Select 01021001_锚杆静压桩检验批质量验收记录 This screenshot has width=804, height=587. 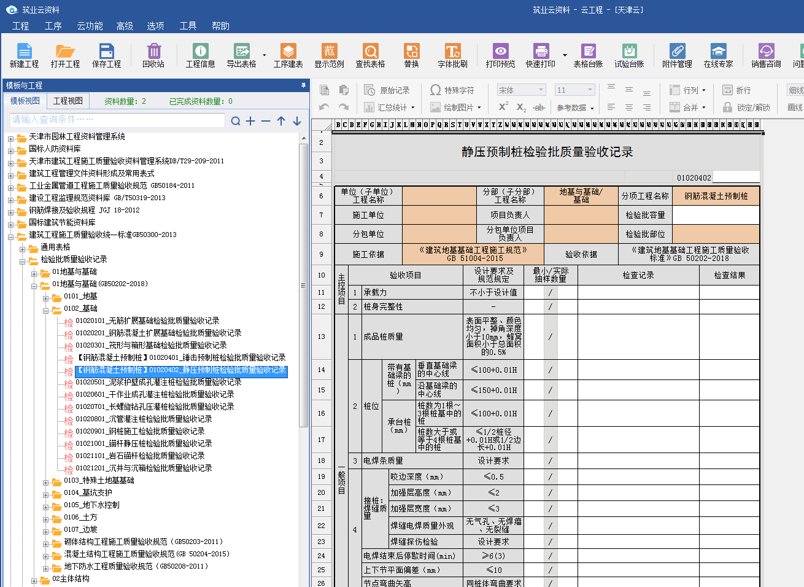(x=144, y=443)
